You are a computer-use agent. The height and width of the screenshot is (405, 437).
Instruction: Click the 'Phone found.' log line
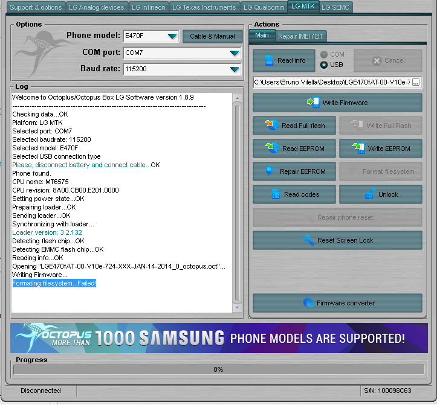tap(32, 173)
